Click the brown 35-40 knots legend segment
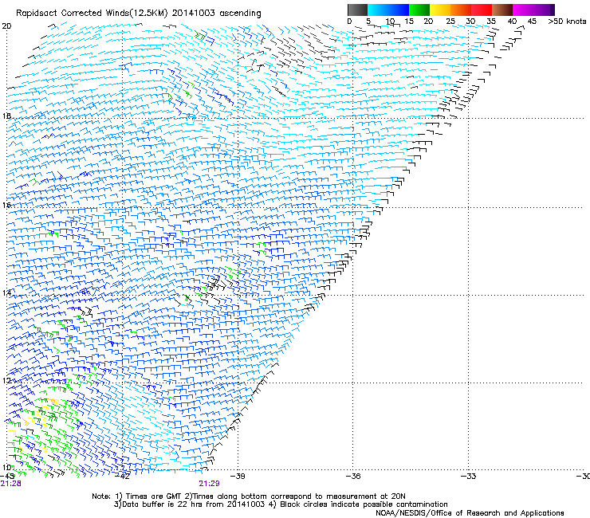This screenshot has height=518, width=590. pyautogui.click(x=502, y=10)
